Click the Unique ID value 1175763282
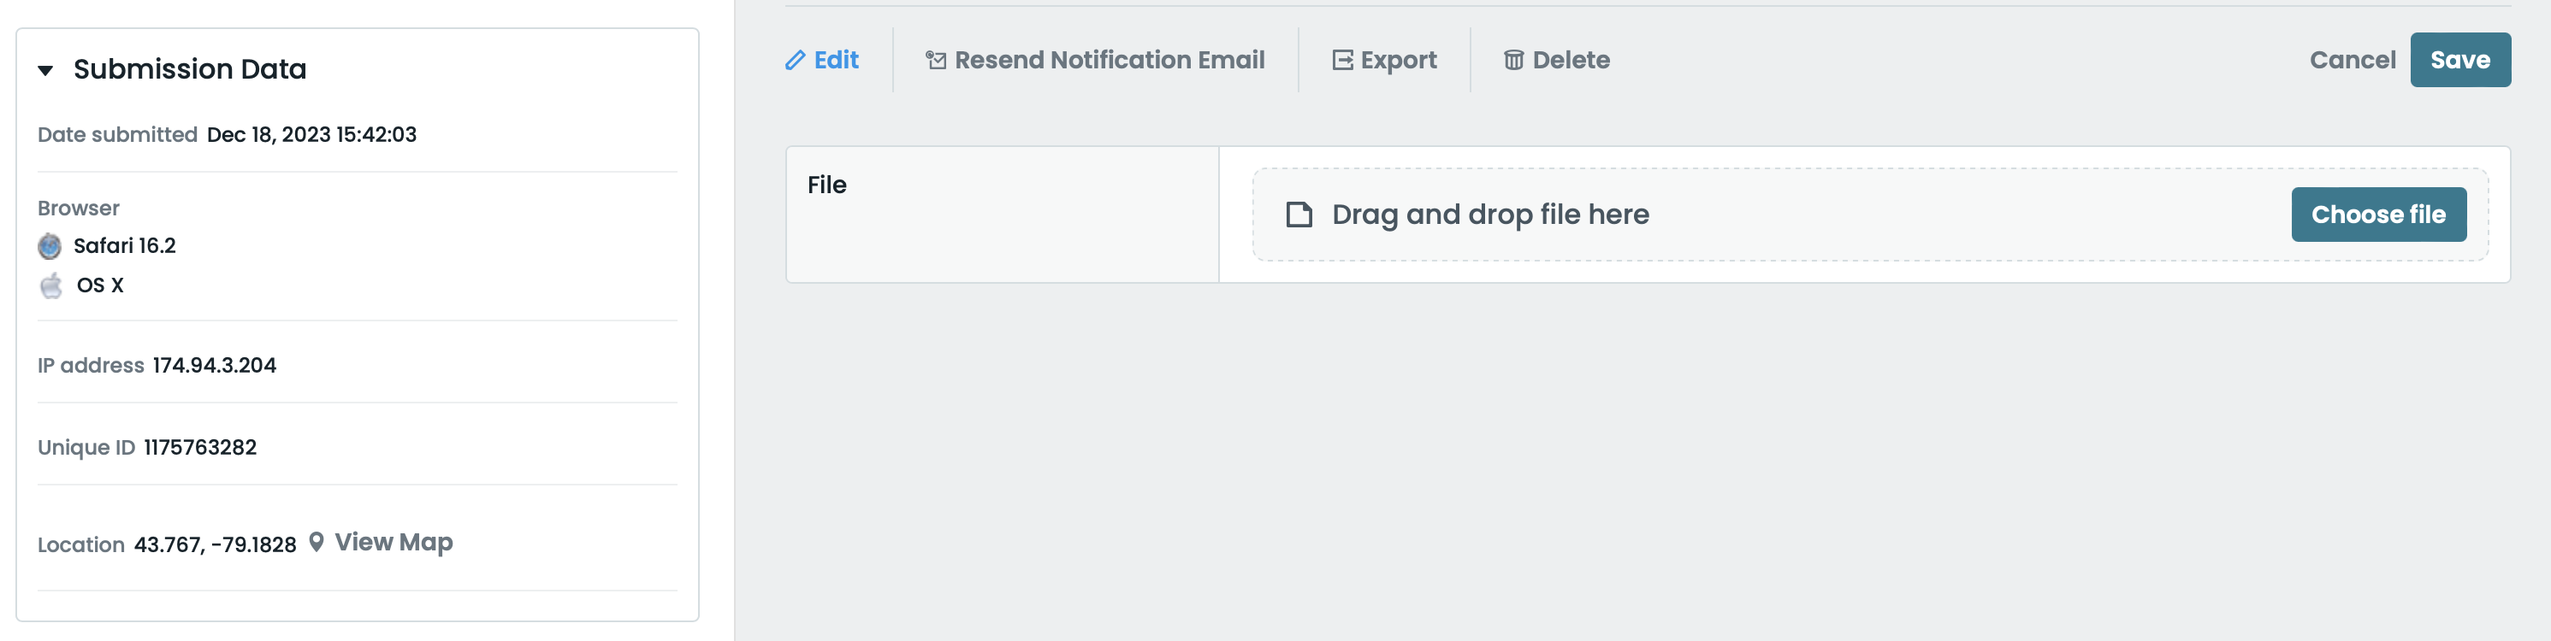Screen dimensions: 2551x641 click(200, 447)
